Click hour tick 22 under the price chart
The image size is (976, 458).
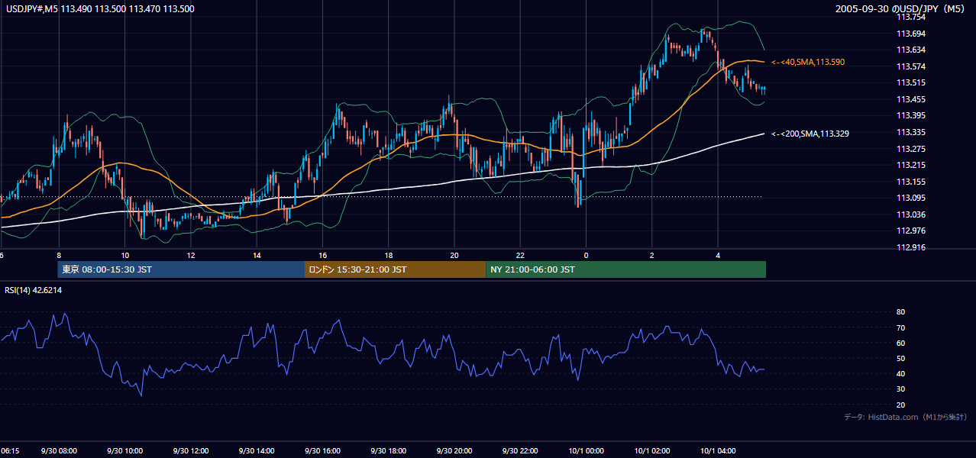[x=520, y=255]
